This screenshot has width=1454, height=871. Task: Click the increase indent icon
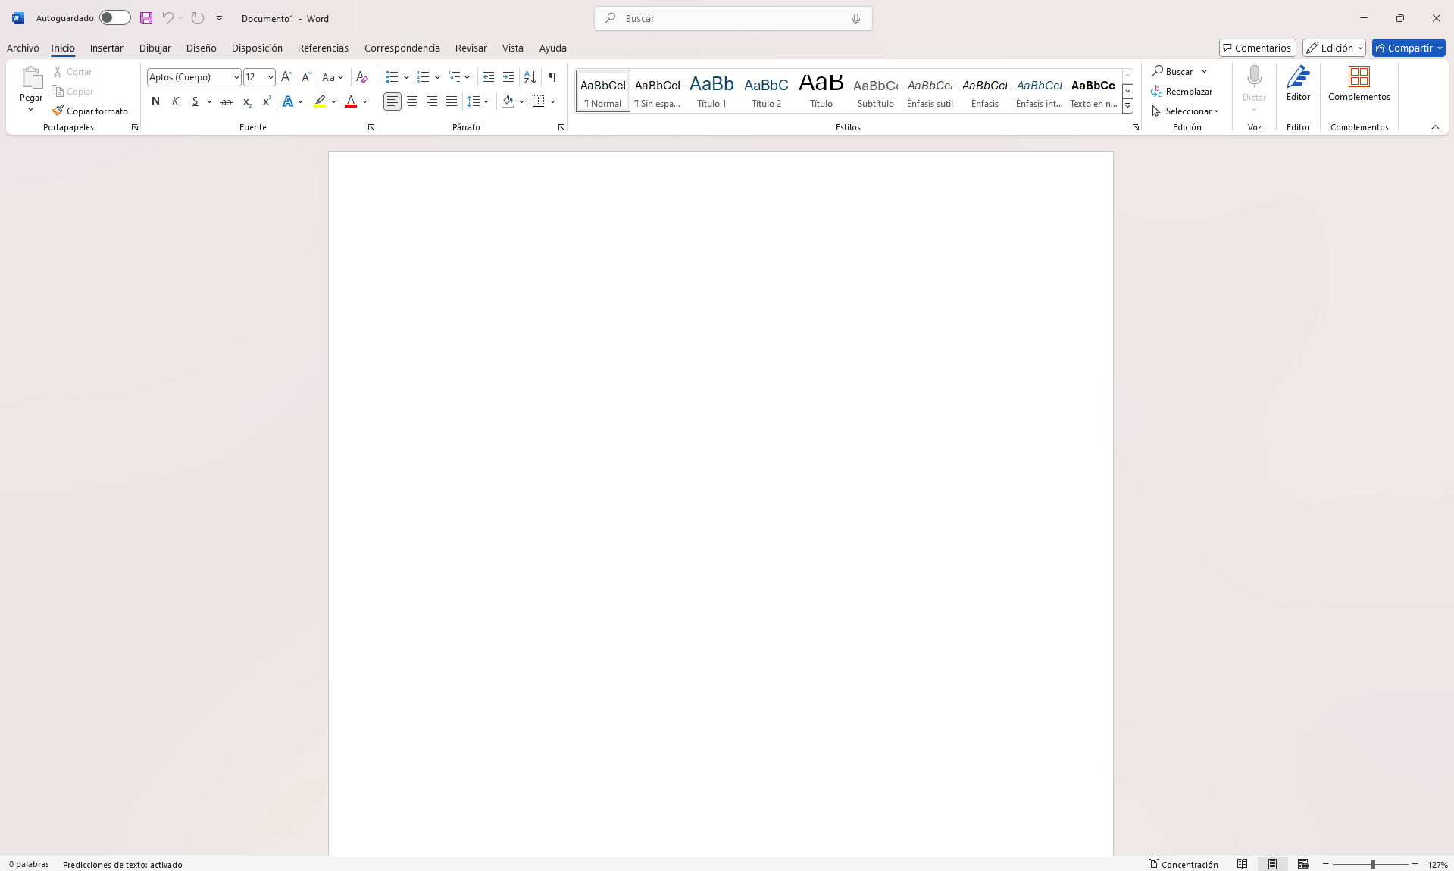[508, 77]
